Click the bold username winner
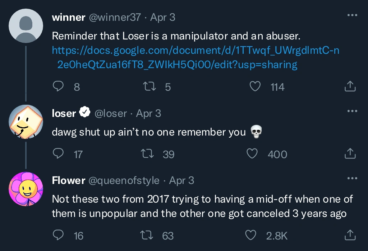Viewport: 368px width, 251px height. click(68, 17)
